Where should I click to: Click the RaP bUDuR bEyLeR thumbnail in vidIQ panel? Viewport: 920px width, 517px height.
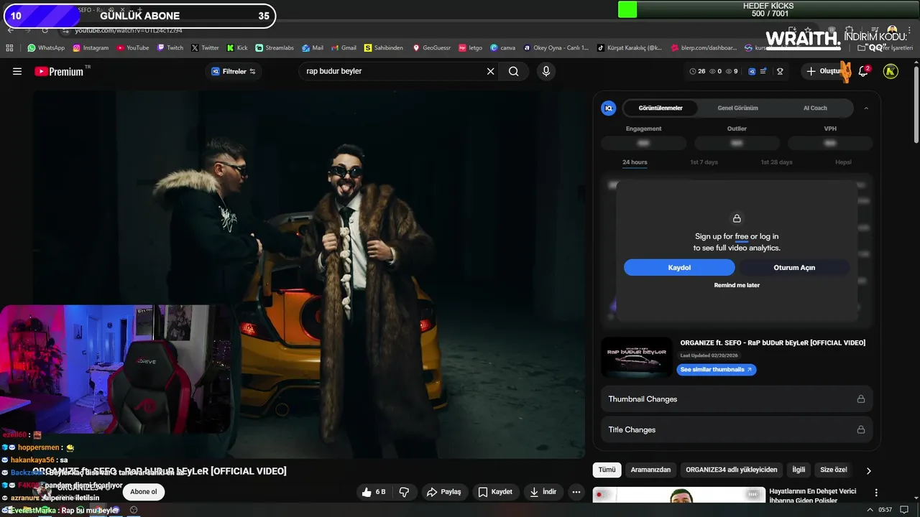click(637, 357)
